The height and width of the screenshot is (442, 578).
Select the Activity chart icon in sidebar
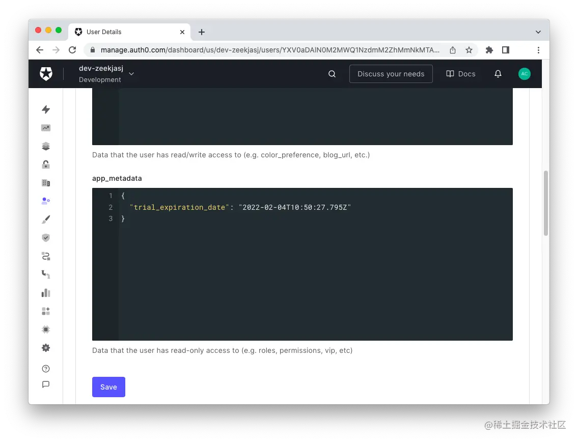click(x=46, y=127)
